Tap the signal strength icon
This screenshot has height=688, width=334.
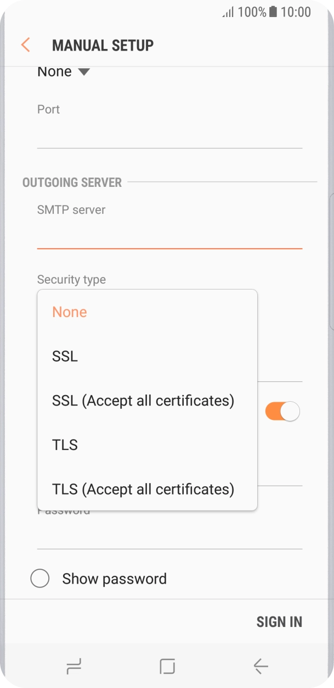click(228, 12)
